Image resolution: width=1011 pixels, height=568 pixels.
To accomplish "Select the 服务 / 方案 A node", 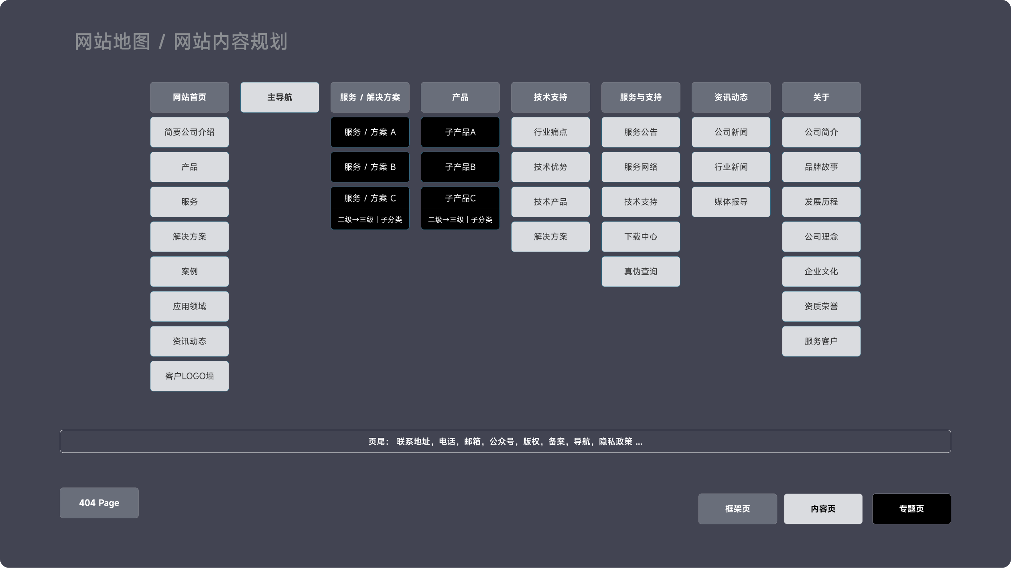I will coord(369,132).
